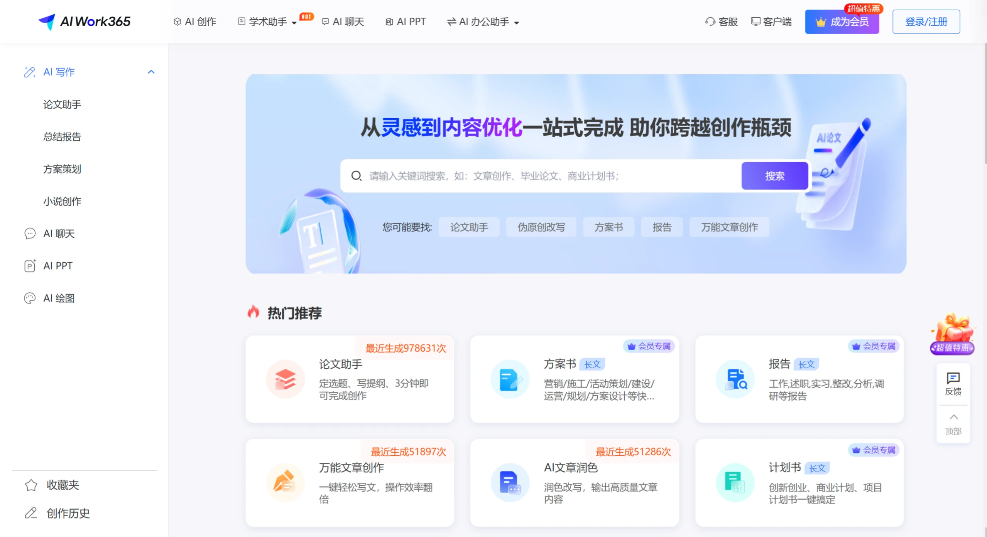The width and height of the screenshot is (987, 537).
Task: Click the 搜索 search button
Action: [x=774, y=176]
